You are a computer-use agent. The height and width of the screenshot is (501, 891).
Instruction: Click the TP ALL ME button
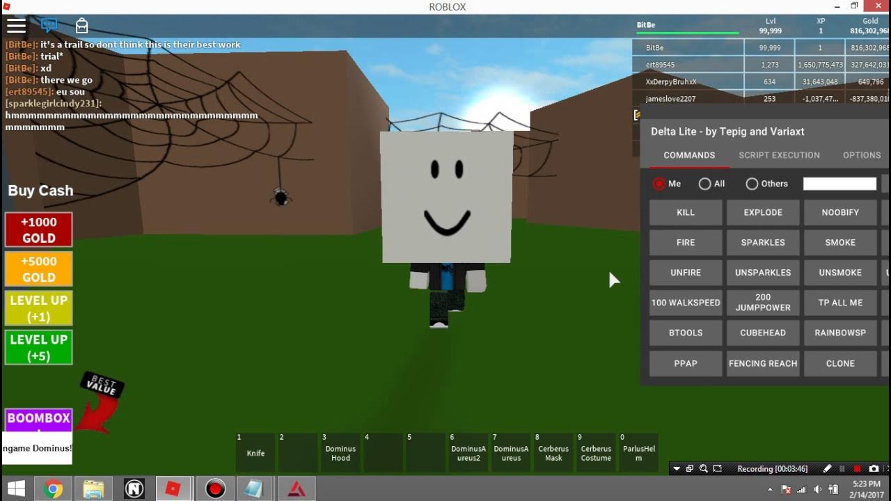coord(840,303)
